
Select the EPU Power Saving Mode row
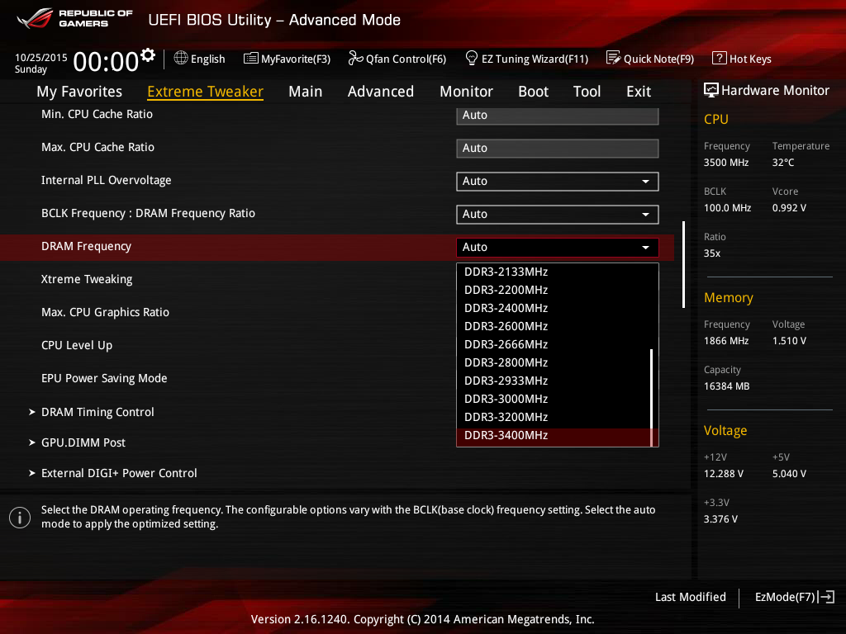tap(104, 378)
